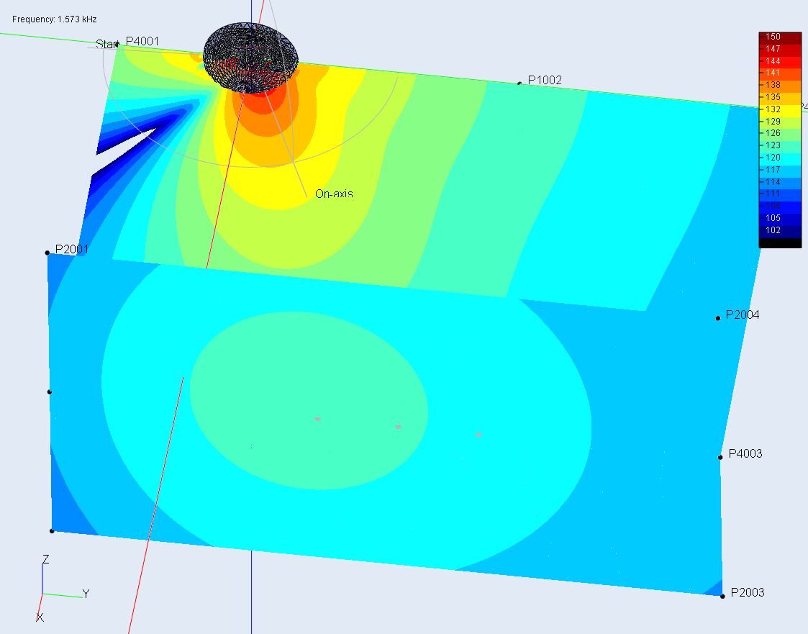Click the Frequency 1.573 kHz readout
This screenshot has height=634, width=808.
tap(54, 18)
